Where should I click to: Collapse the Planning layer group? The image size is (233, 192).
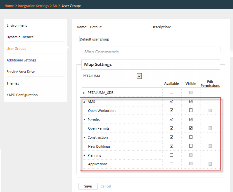(x=84, y=156)
